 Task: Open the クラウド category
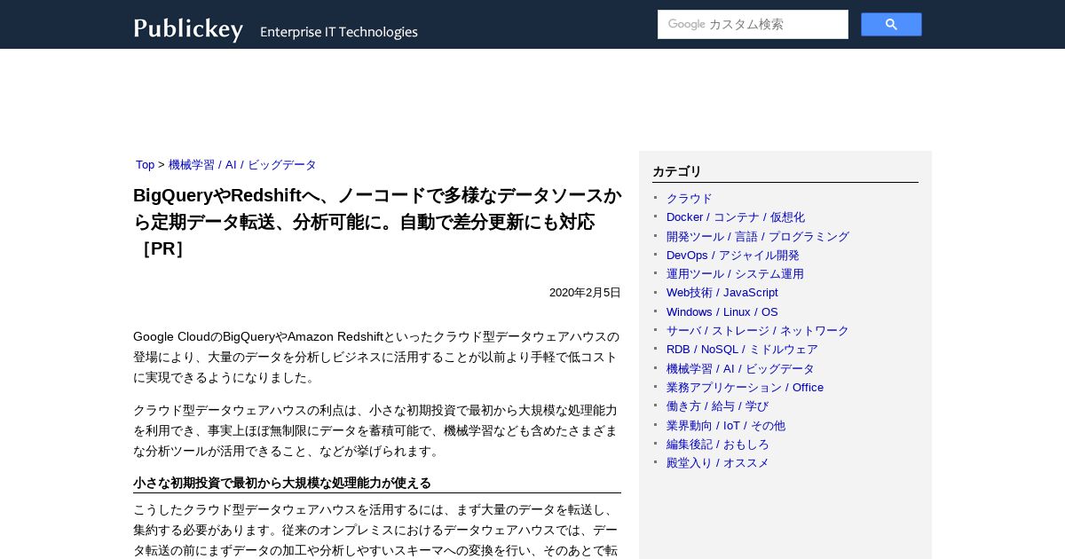point(689,199)
